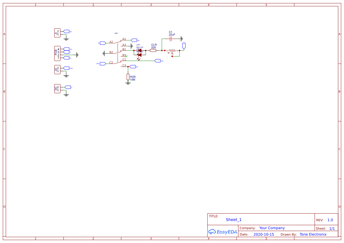Select the JOut net flag on connector JO
This screenshot has height=243, width=344.
coord(66,68)
